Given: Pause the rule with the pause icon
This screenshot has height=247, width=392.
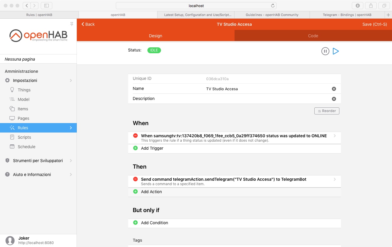Looking at the screenshot, I should (x=325, y=51).
